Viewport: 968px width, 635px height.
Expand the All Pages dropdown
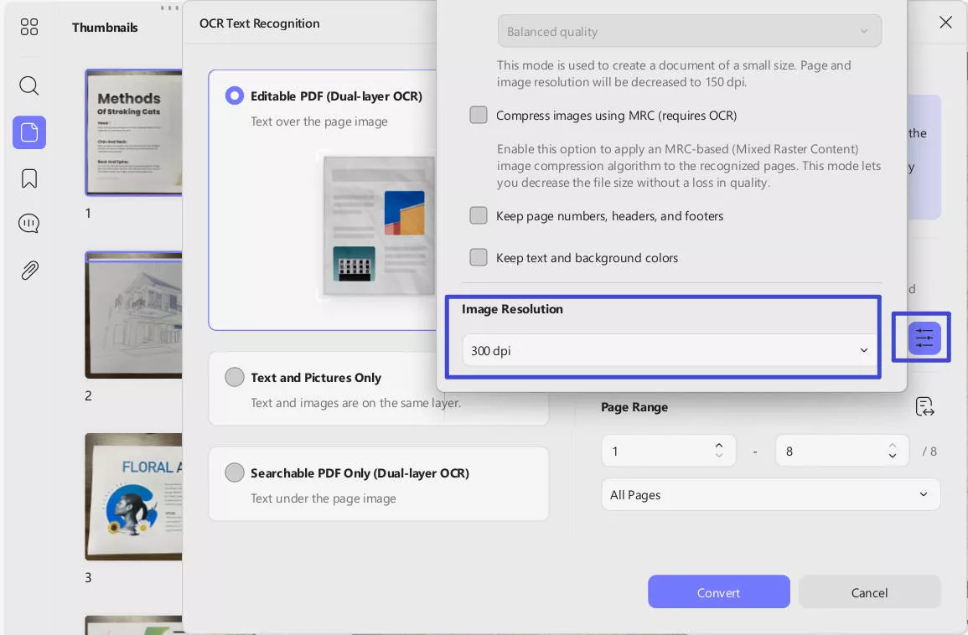[x=770, y=494]
